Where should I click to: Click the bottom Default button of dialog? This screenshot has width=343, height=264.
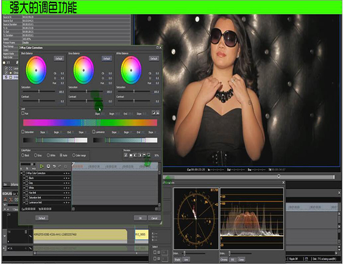[x=42, y=218]
